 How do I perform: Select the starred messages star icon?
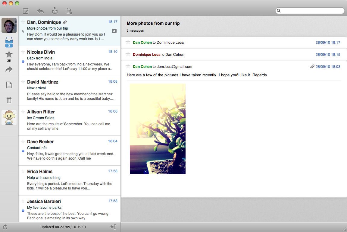9,55
